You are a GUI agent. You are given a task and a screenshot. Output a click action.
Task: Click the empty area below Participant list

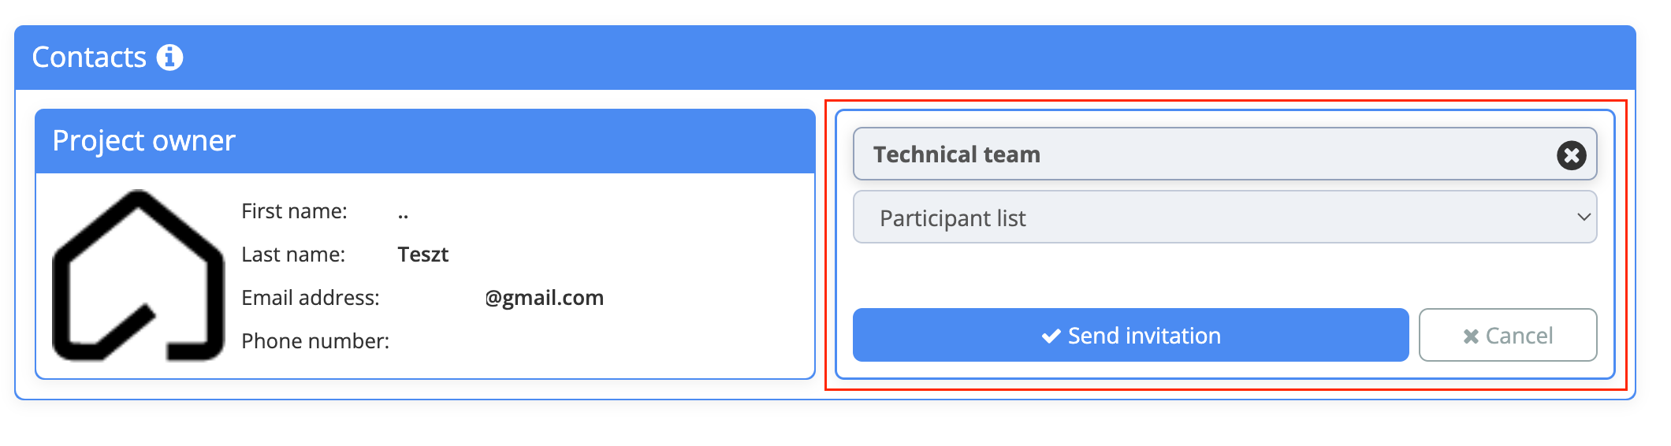[1225, 276]
